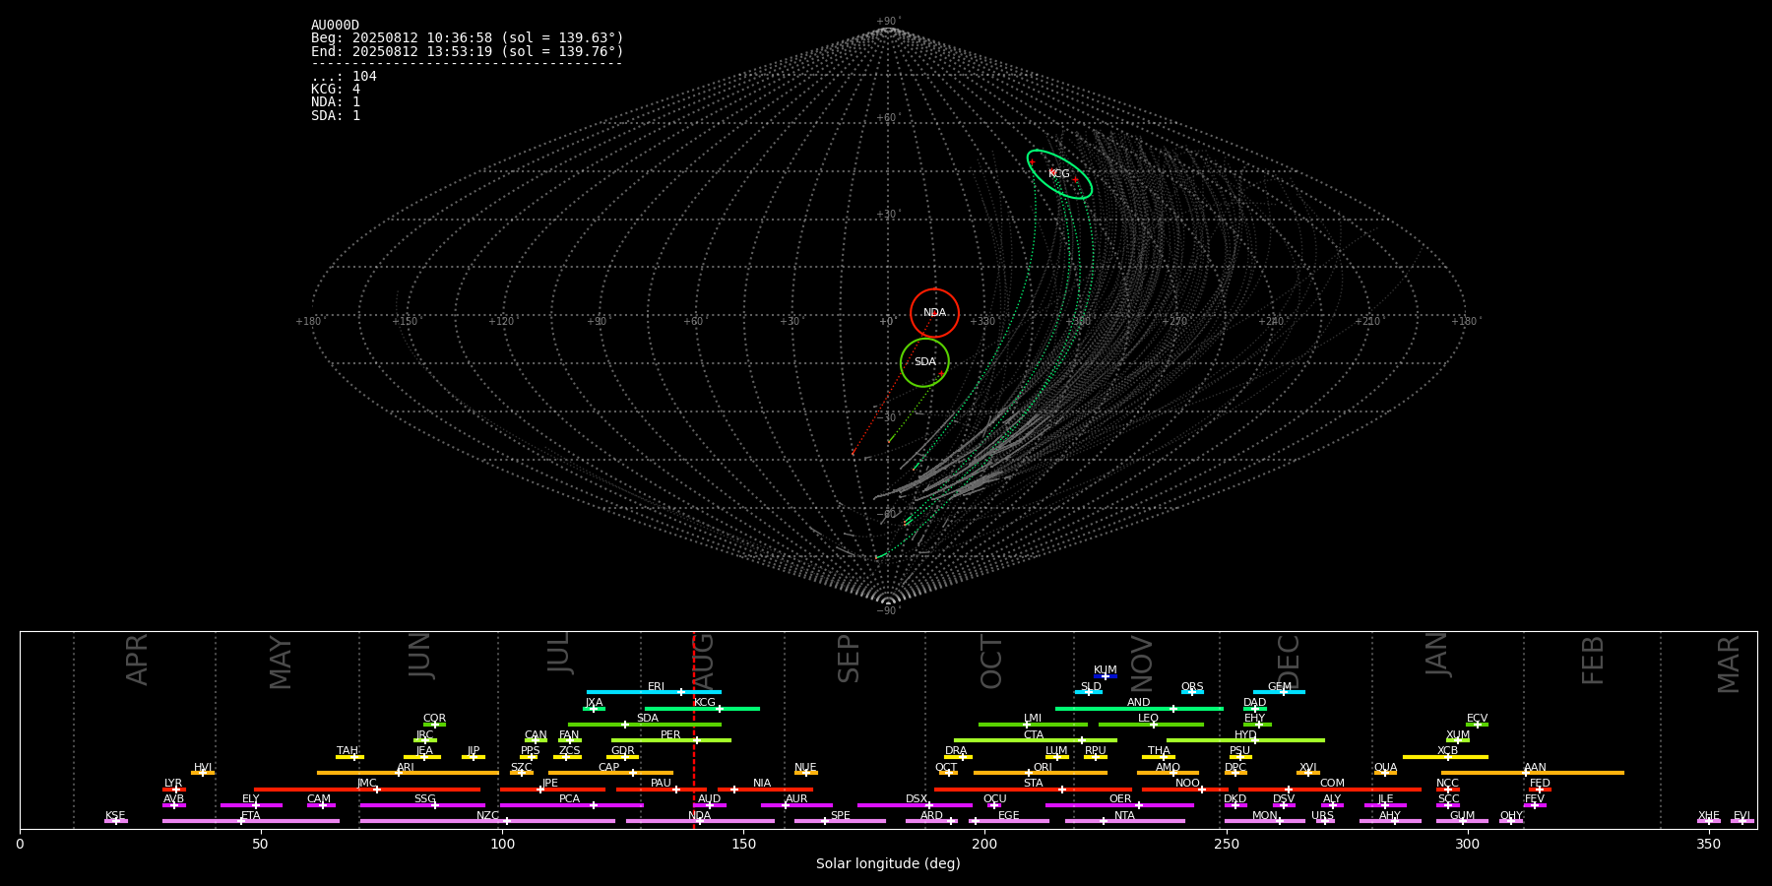This screenshot has height=886, width=1772.
Task: Click the 'SDA: 1' legend count entry
Action: 336,115
